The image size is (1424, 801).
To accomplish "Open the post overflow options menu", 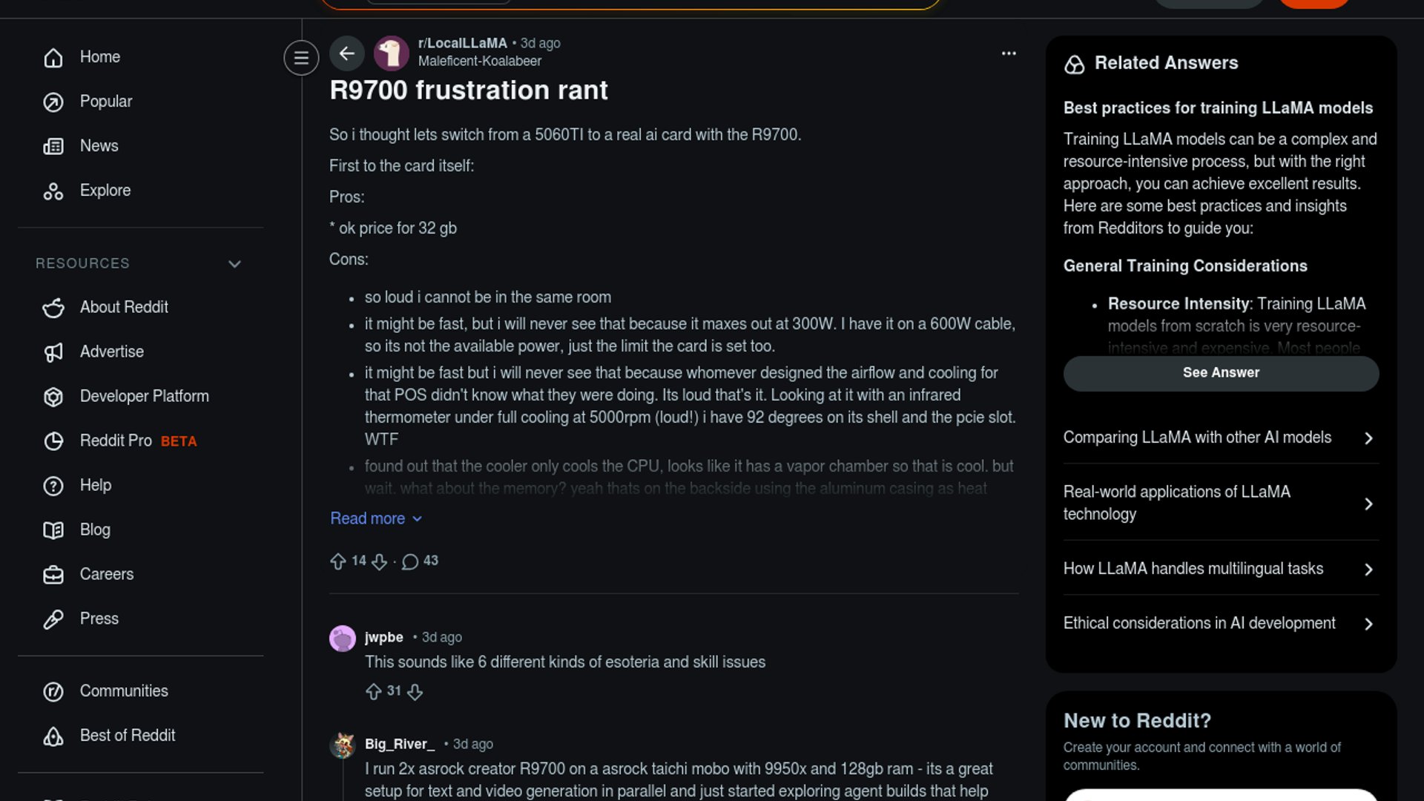I will tap(1009, 53).
